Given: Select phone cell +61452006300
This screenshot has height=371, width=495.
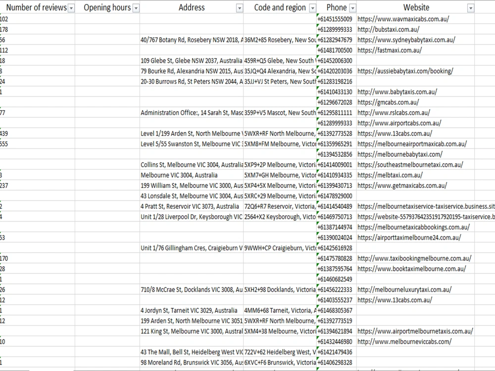Looking at the screenshot, I should 337,60.
